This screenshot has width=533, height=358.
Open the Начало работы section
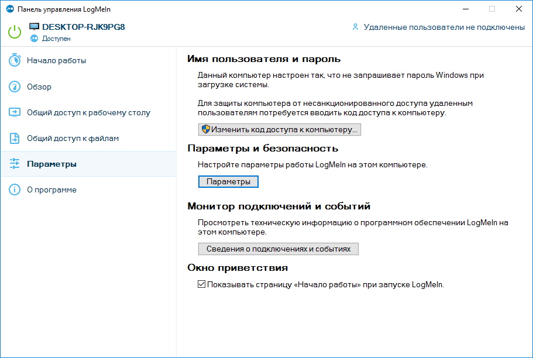click(88, 60)
